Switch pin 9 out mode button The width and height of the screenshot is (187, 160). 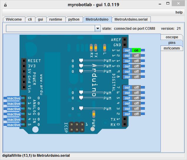pyautogui.click(x=128, y=72)
